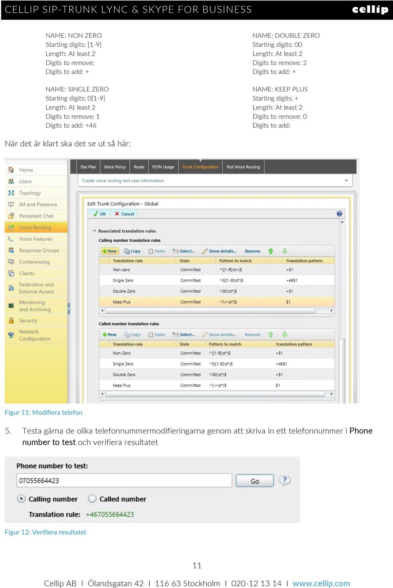The image size is (393, 588).
Task: Open Monitoring and Archiving section
Action: point(36,306)
